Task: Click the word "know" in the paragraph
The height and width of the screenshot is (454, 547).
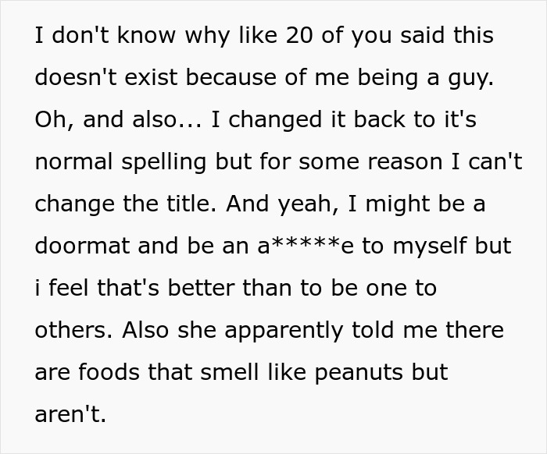Action: (x=116, y=36)
